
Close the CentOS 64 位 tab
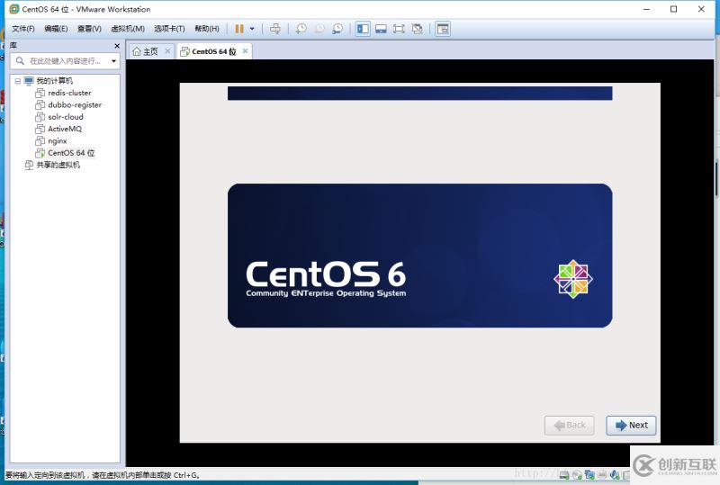245,51
